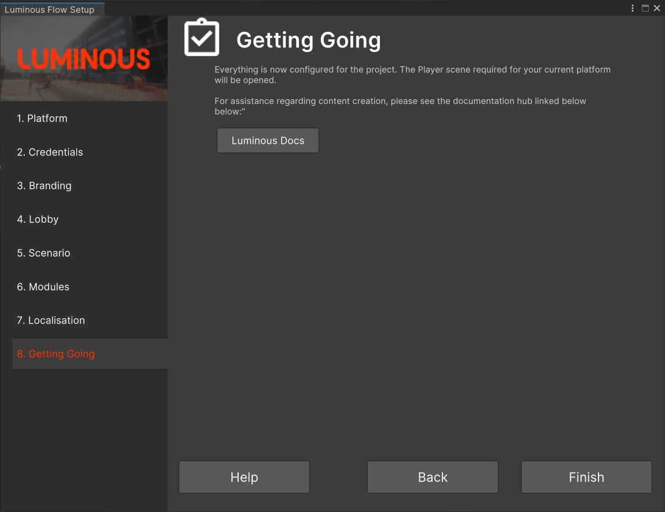Open the window's three-dot options menu
Screen dimensions: 665x512
coord(633,8)
